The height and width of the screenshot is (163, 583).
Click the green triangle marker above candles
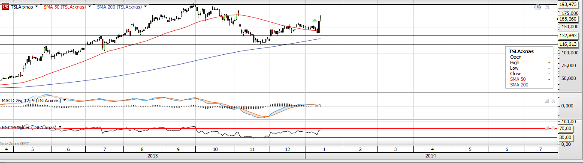[x=315, y=20]
